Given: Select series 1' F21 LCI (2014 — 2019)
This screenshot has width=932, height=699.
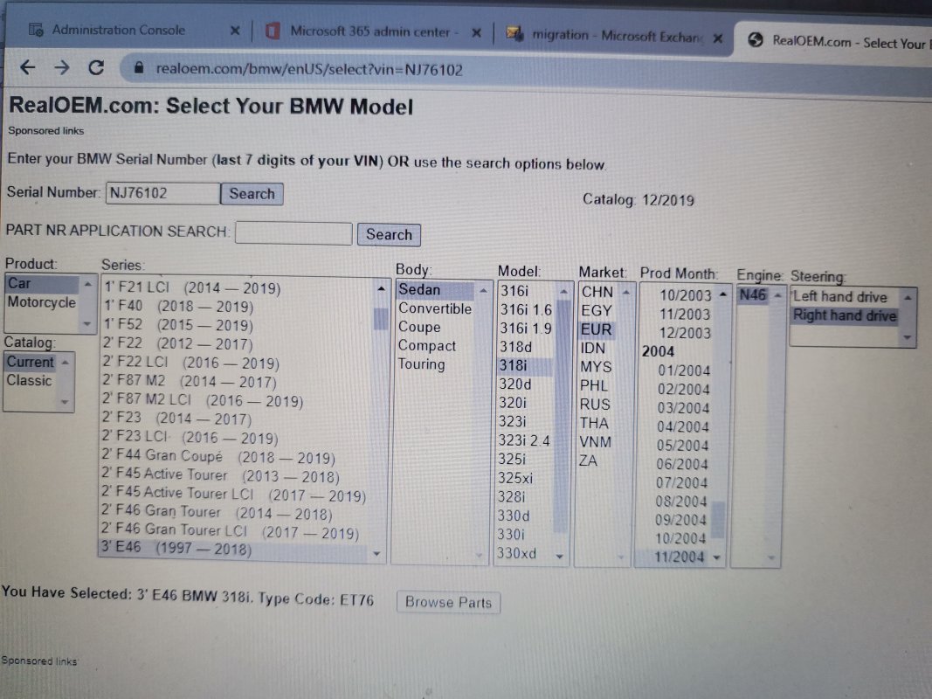Looking at the screenshot, I should (238, 288).
